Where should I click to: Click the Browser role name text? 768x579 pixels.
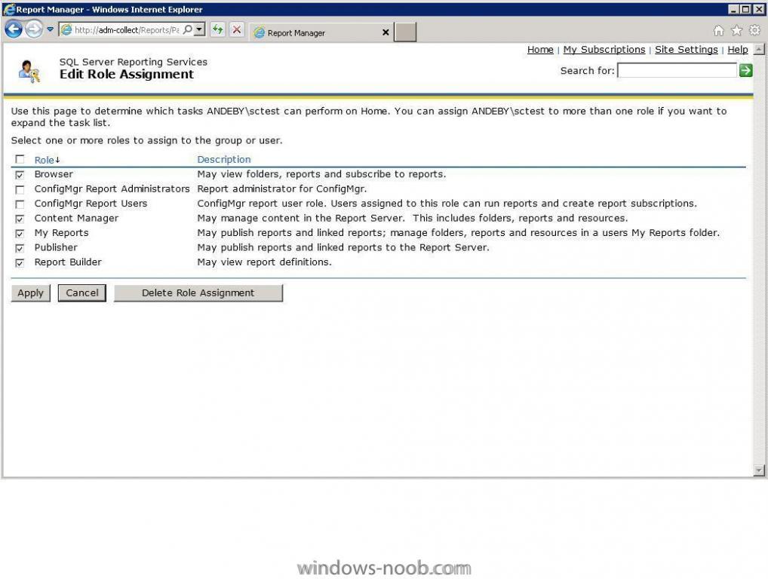tap(54, 174)
